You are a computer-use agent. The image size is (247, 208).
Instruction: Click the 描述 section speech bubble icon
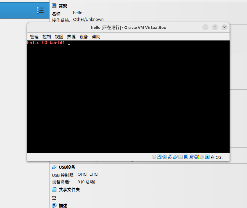[54, 205]
